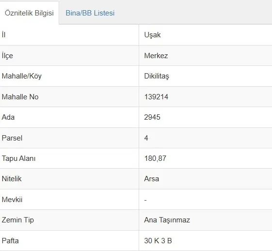Switch to the Bina/BB Listesi tab
This screenshot has width=272, height=251.
[90, 13]
